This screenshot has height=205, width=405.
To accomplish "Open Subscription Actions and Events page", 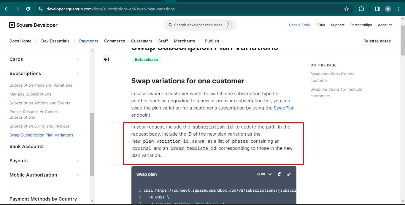I will (40, 103).
